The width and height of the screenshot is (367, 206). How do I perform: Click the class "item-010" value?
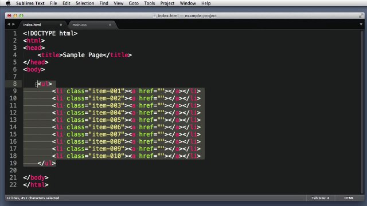tap(107, 156)
